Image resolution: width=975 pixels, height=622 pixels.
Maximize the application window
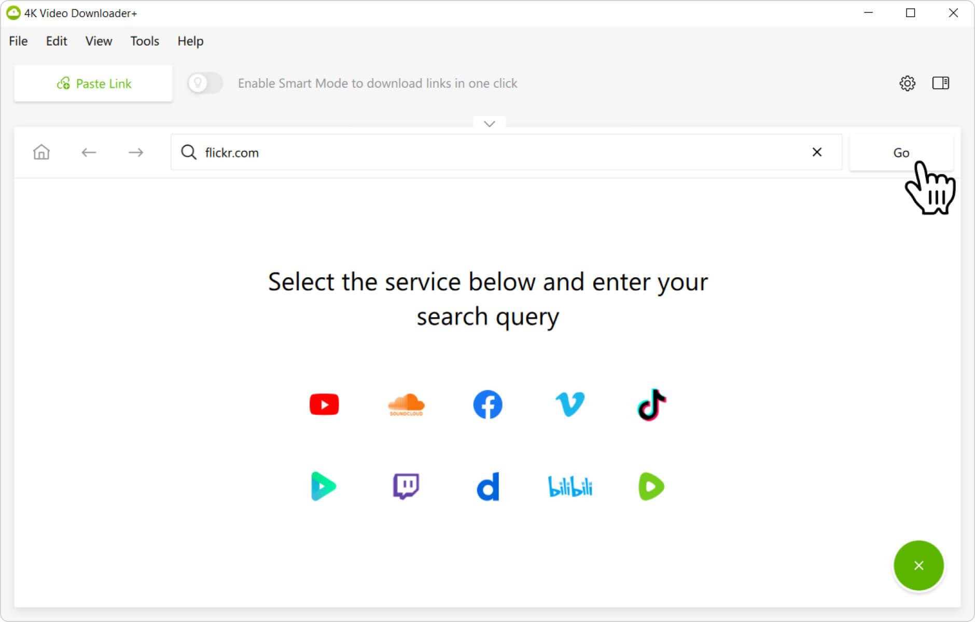click(911, 13)
